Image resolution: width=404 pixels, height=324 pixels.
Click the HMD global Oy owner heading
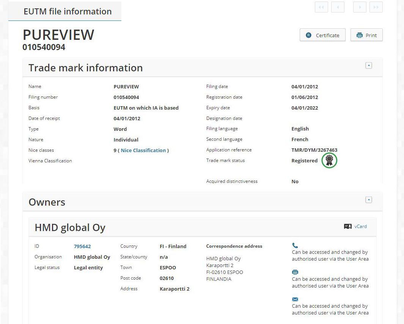70,228
